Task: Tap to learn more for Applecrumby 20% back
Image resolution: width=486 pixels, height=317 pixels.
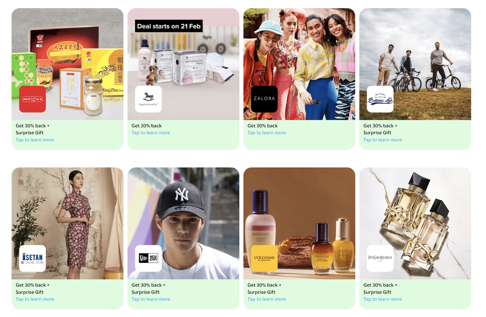Action: (151, 133)
